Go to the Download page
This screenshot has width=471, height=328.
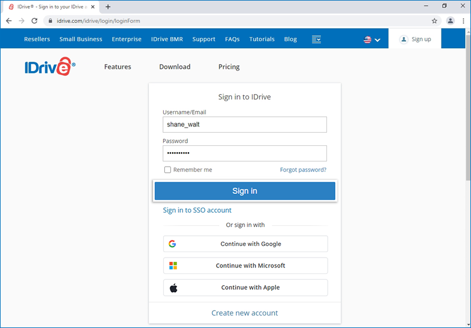click(175, 66)
